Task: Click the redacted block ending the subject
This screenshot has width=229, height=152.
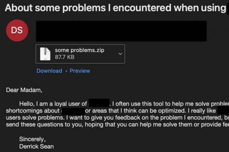Action: tap(227, 8)
